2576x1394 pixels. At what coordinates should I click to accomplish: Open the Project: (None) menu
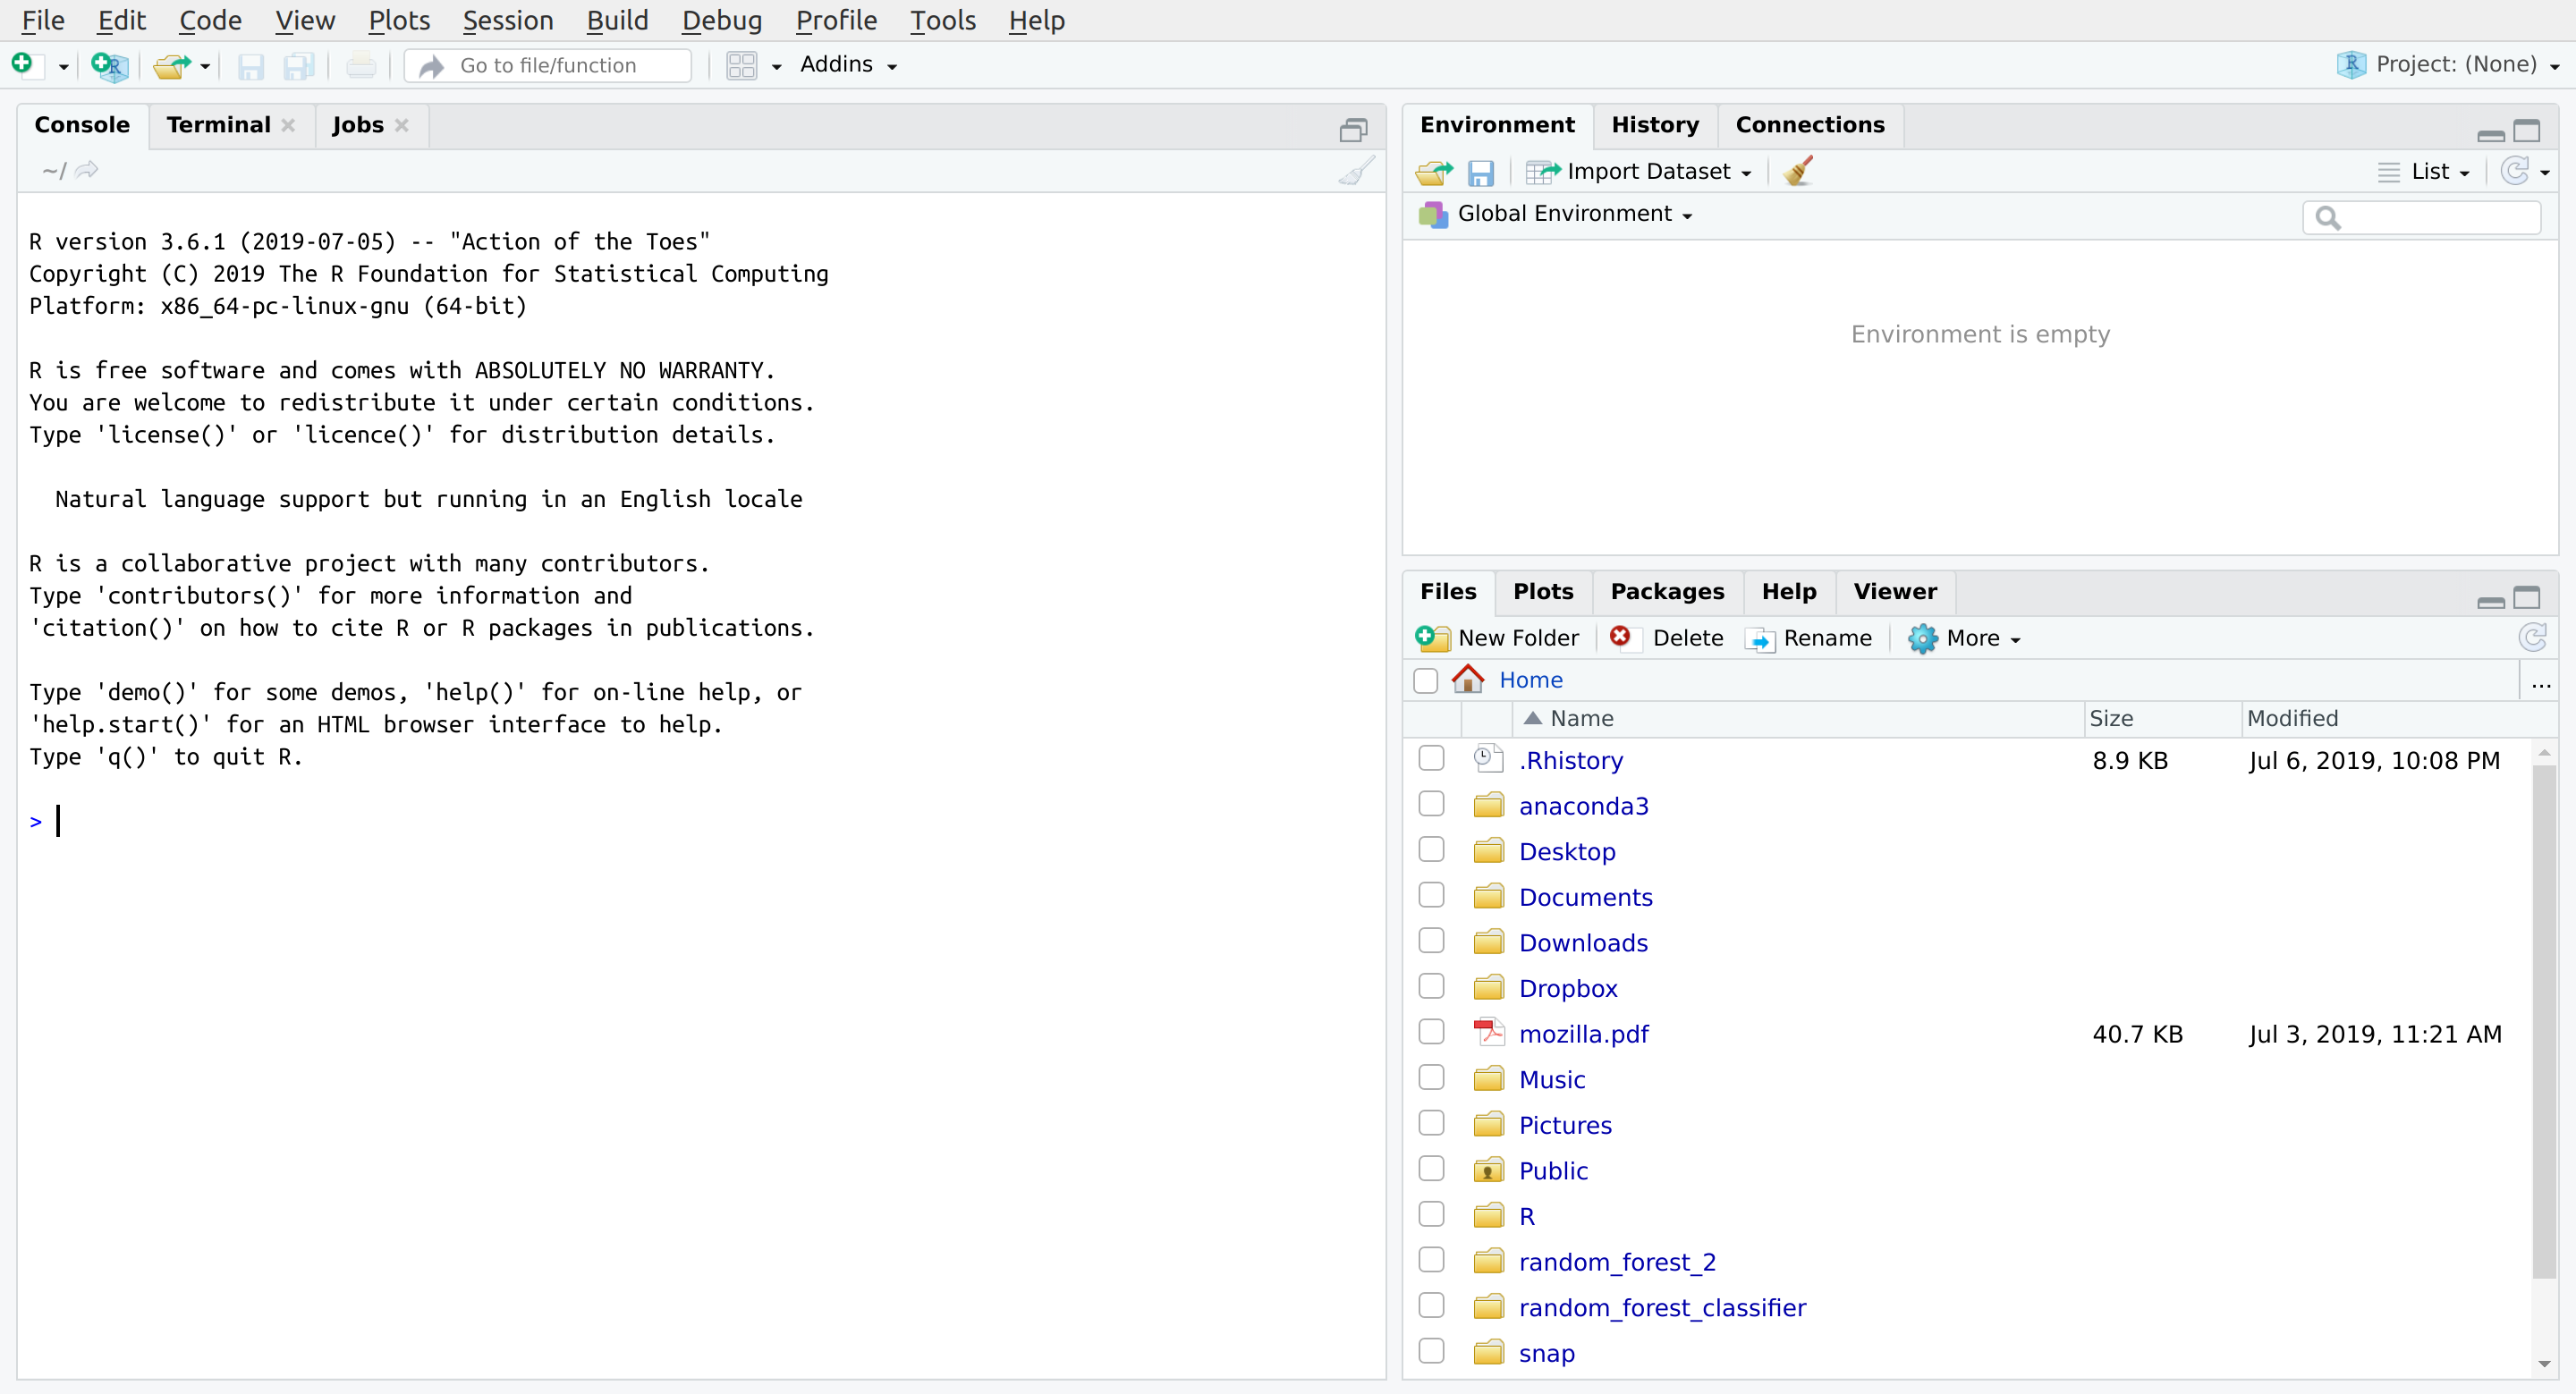2447,65
